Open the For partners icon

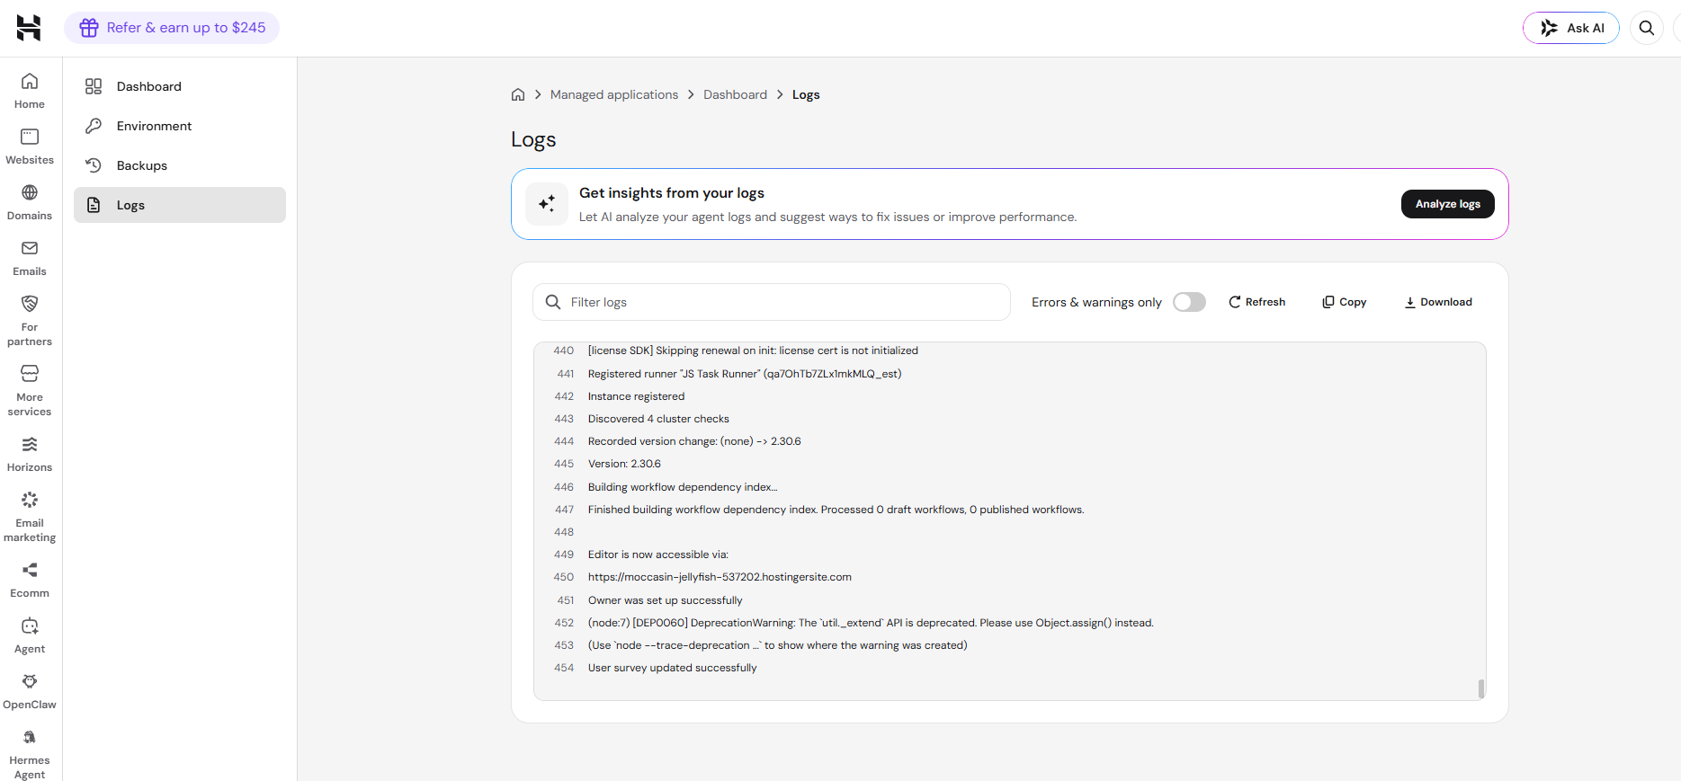coord(30,305)
